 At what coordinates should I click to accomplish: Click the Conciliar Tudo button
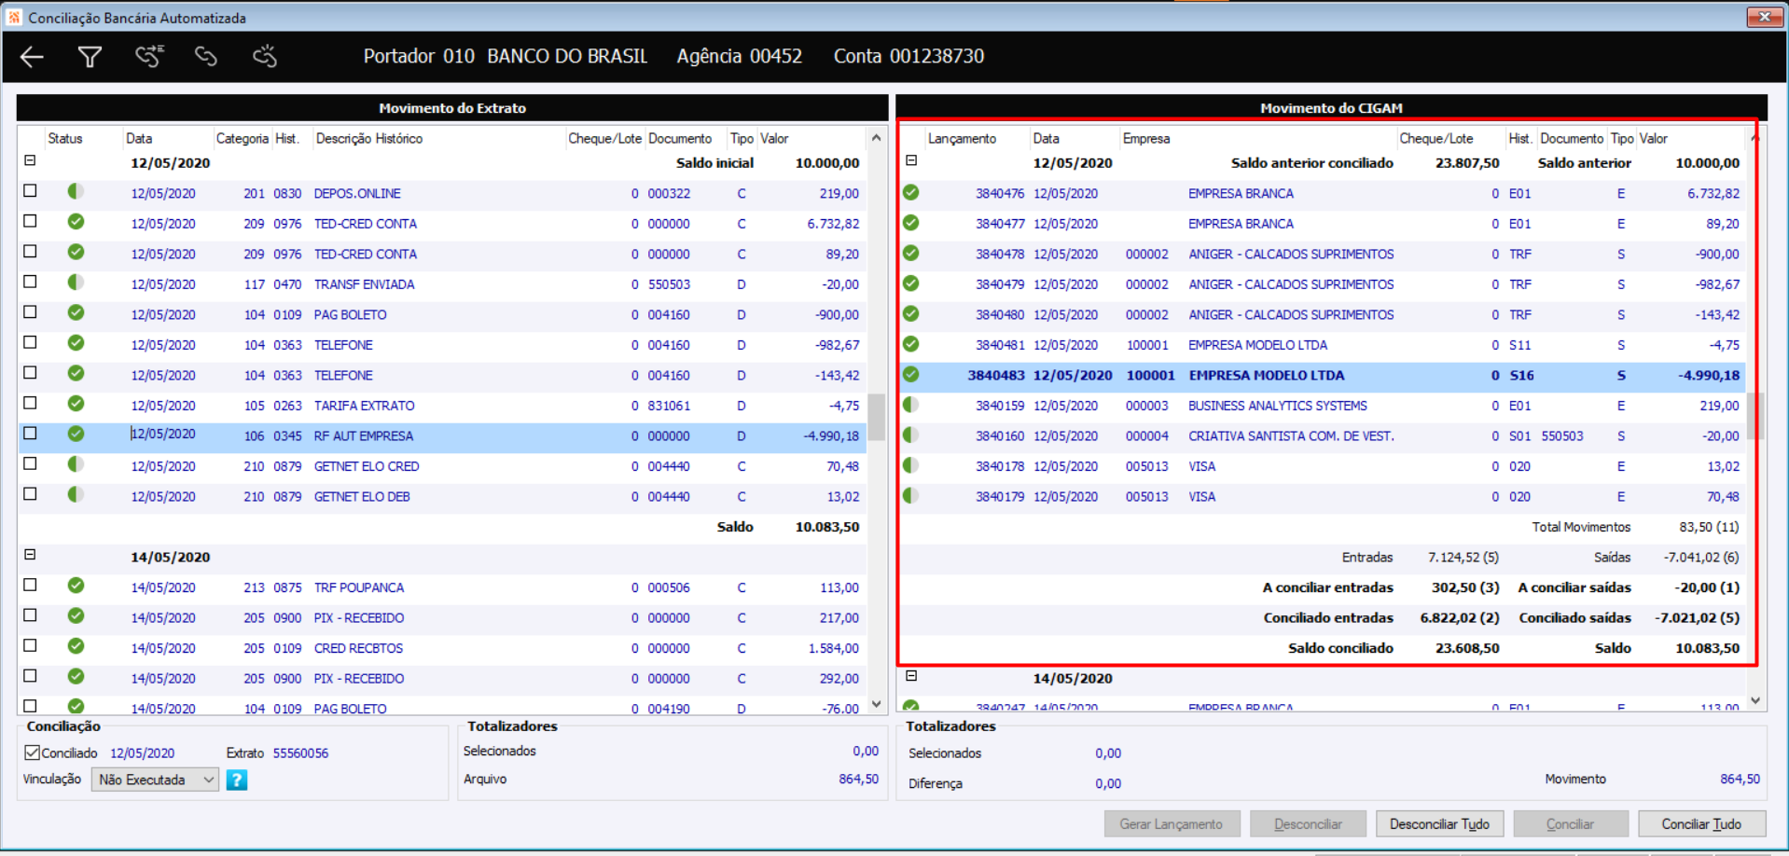coord(1701,824)
